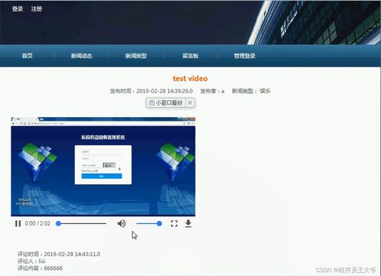381x276 pixels.
Task: Click the video frame showing login screen
Action: click(103, 167)
